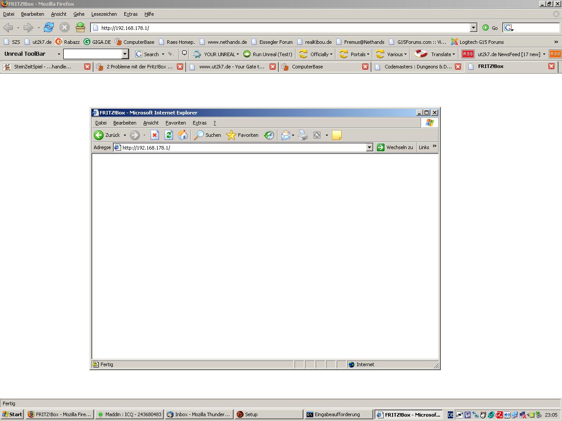Click the Internet Explorer mail icon
562x421 pixels.
(286, 135)
